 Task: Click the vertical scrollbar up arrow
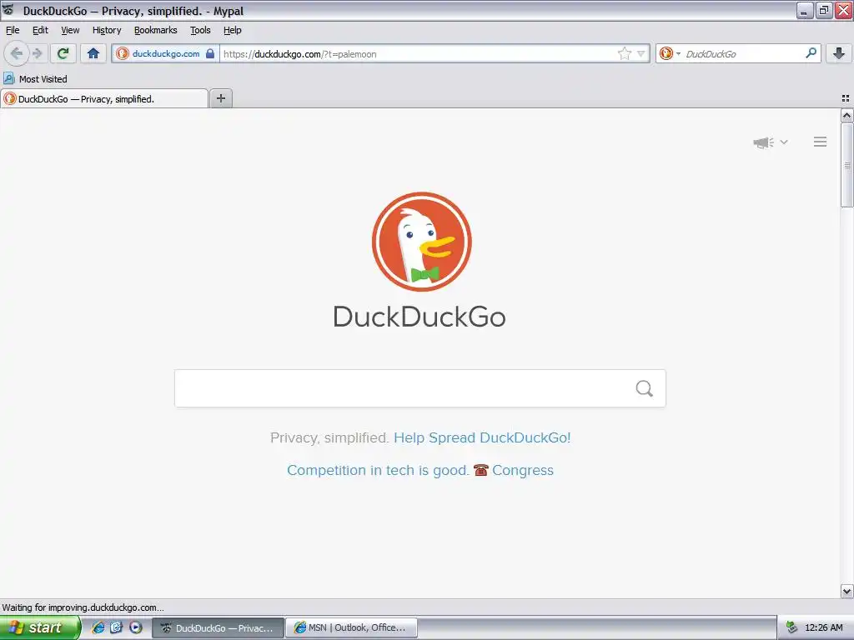[x=846, y=115]
